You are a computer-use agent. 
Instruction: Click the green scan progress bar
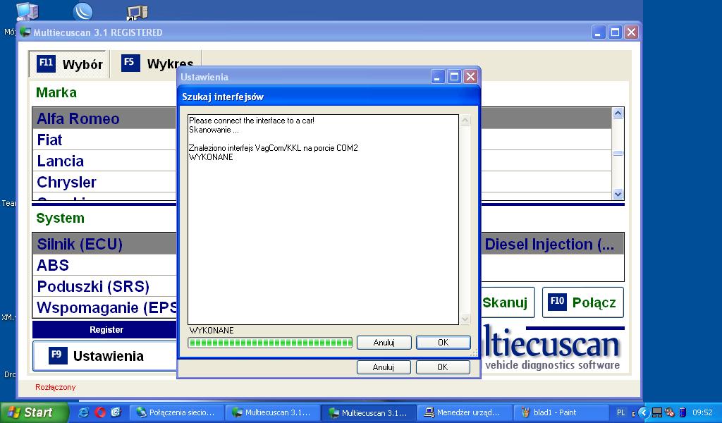[270, 343]
